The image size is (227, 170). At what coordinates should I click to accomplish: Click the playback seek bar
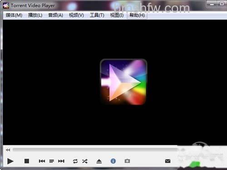pyautogui.click(x=95, y=150)
